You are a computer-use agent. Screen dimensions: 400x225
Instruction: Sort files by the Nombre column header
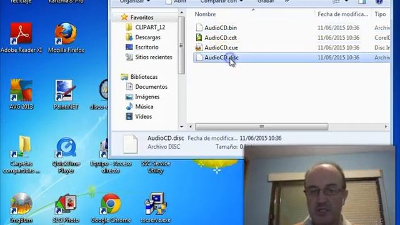[x=205, y=14]
